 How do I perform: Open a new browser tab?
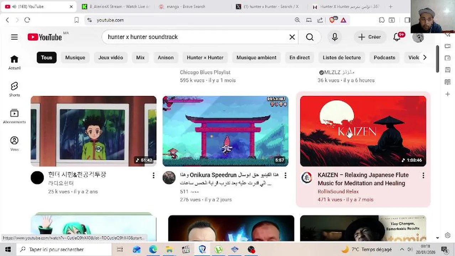[x=391, y=6]
